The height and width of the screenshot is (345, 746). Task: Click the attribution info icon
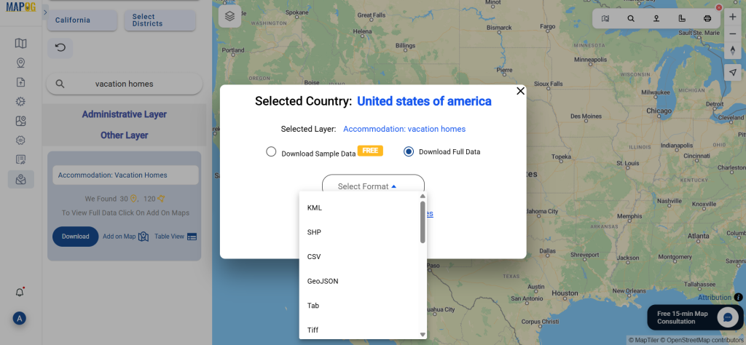tap(739, 297)
